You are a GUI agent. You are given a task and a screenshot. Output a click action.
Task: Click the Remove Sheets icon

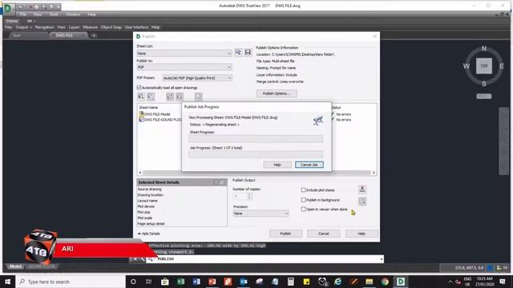pyautogui.click(x=151, y=97)
